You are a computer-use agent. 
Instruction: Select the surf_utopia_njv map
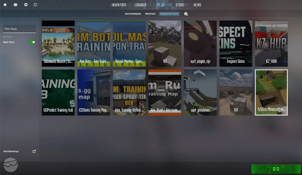(200, 44)
